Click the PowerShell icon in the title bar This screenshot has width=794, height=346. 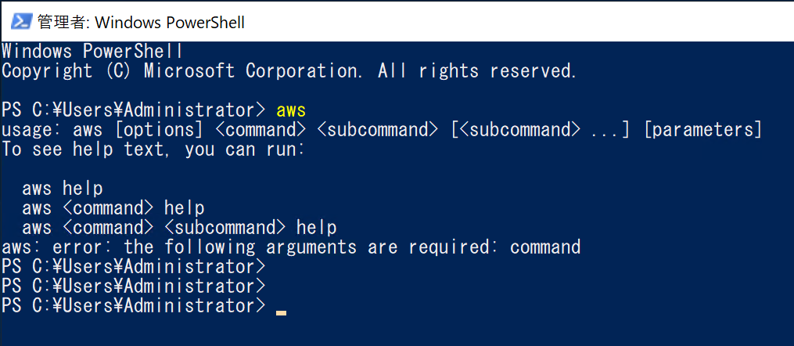21,22
